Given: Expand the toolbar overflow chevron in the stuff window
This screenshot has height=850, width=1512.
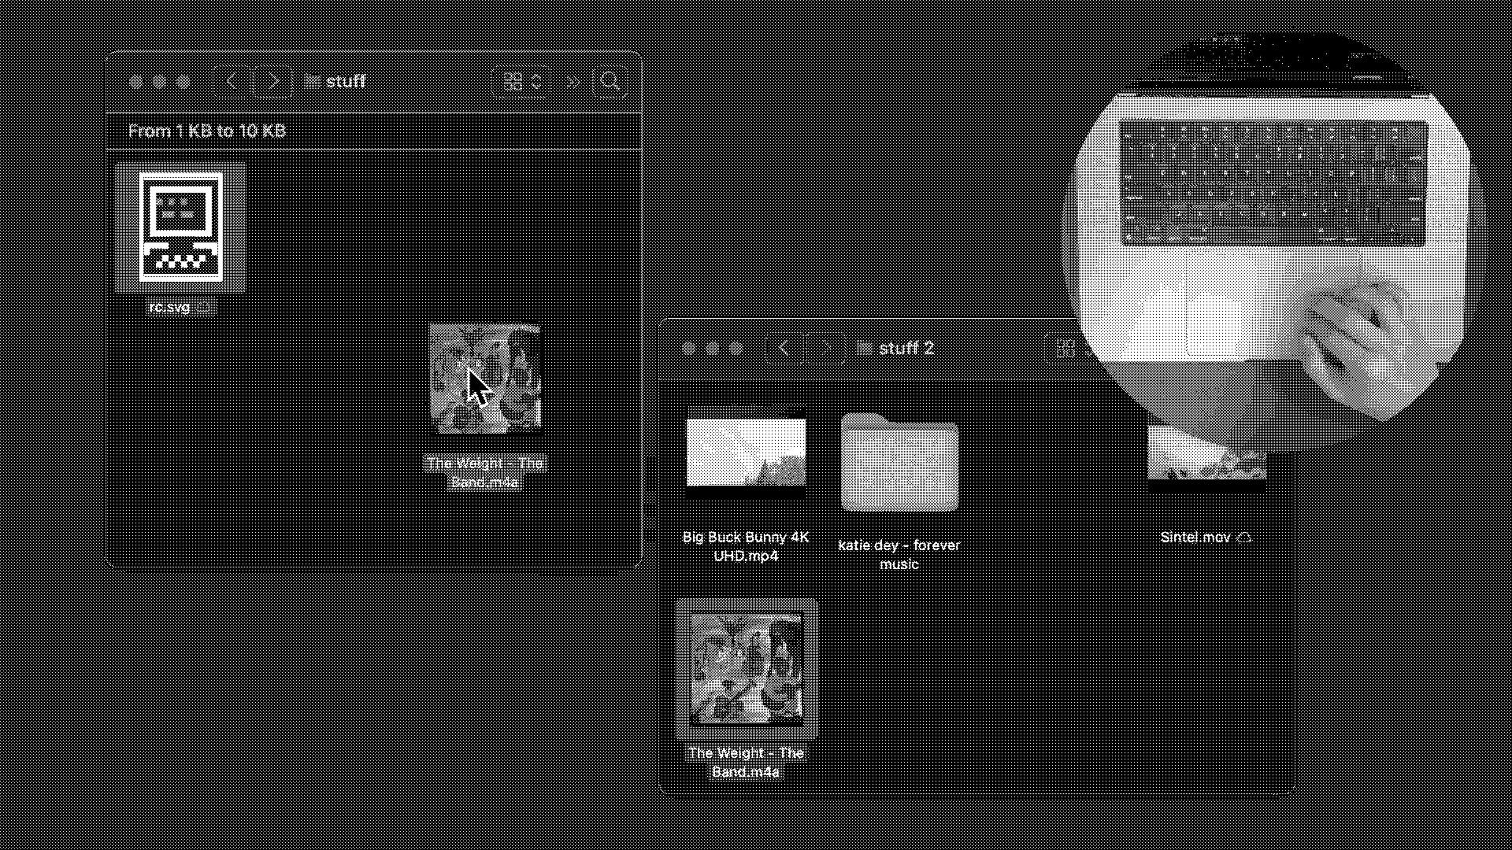Looking at the screenshot, I should [x=573, y=80].
